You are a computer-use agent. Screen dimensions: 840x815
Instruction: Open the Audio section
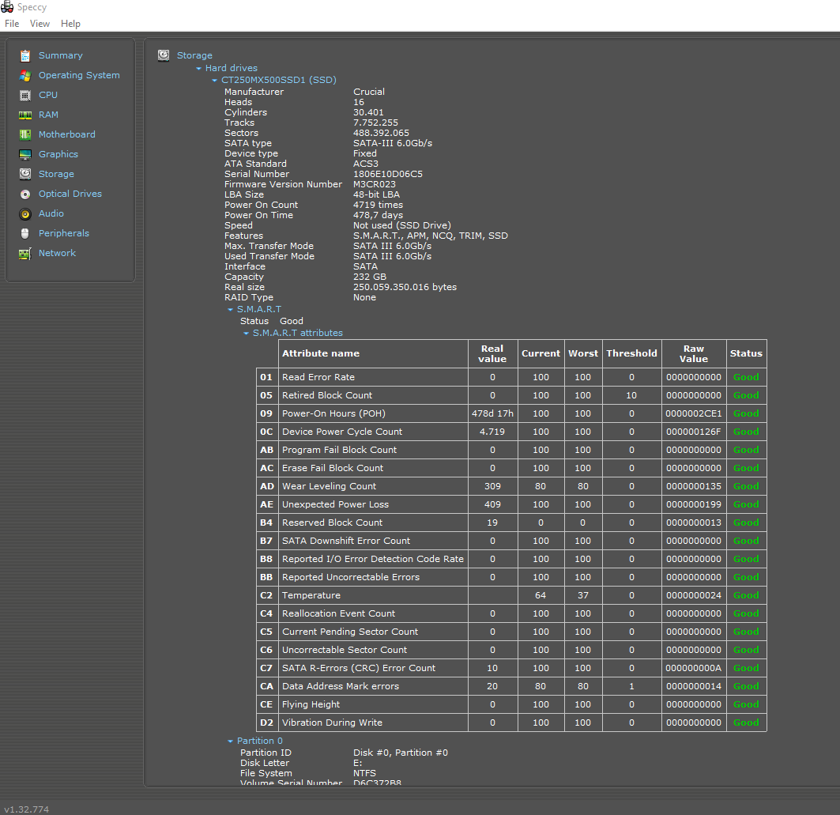pyautogui.click(x=51, y=213)
